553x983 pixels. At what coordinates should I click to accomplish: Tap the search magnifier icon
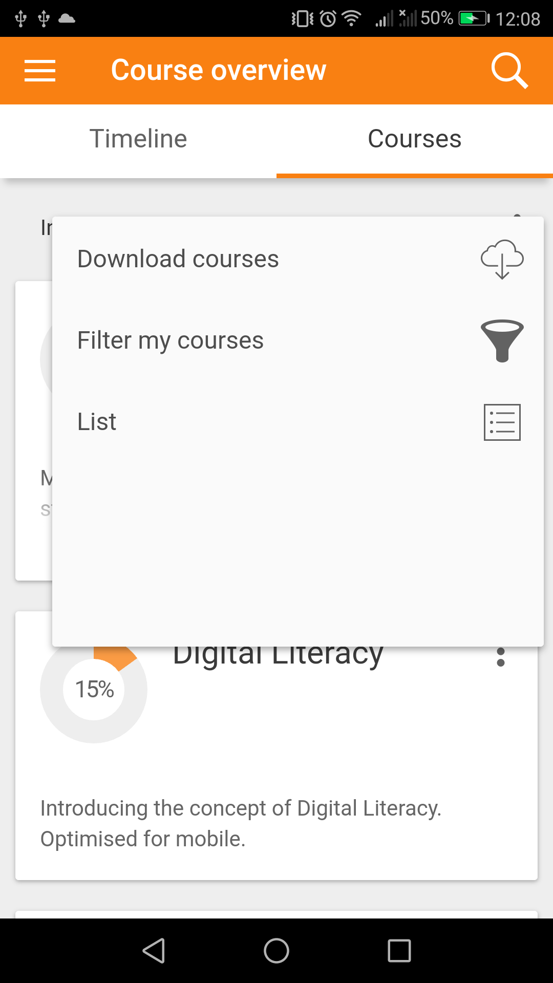click(509, 71)
